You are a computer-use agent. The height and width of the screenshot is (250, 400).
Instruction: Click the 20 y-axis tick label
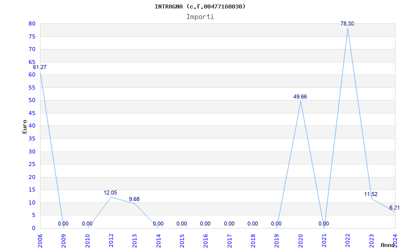pos(32,177)
